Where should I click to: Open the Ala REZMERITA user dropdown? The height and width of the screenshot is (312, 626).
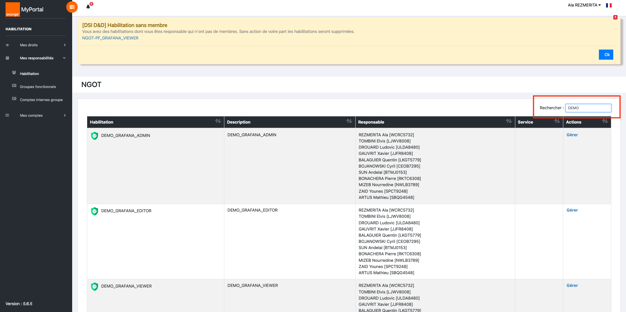pos(584,5)
